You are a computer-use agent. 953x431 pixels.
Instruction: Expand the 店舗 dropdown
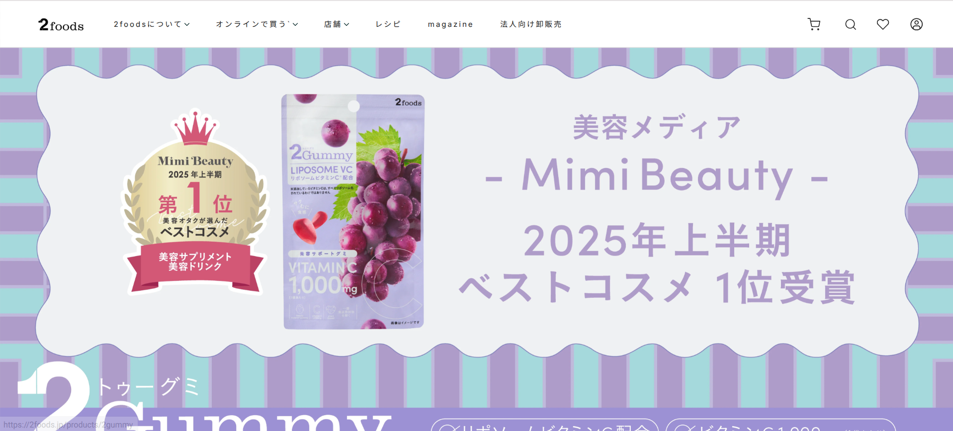[337, 24]
